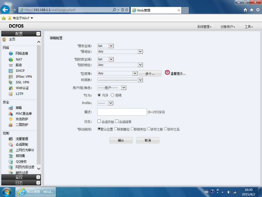Click the 规则集 icon
The width and height of the screenshot is (262, 197).
tap(11, 156)
